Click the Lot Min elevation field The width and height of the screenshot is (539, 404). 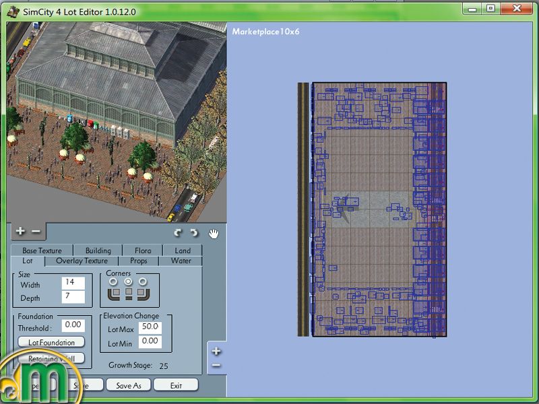[150, 342]
